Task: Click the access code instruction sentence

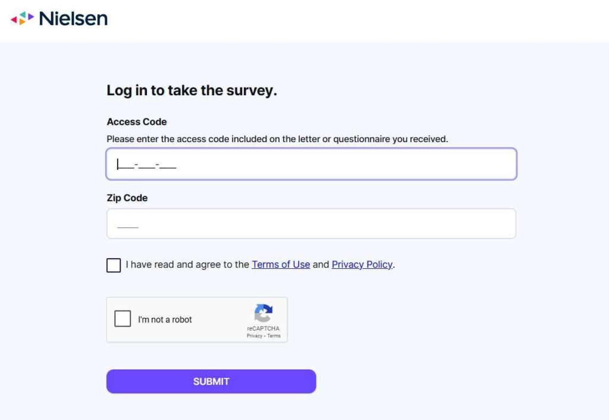Action: [277, 139]
